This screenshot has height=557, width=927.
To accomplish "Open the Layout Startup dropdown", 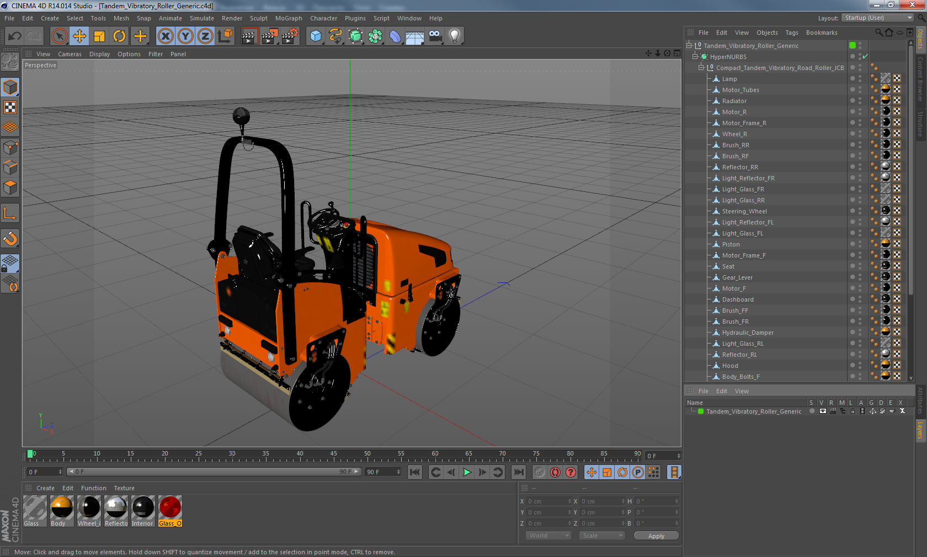I will 878,18.
